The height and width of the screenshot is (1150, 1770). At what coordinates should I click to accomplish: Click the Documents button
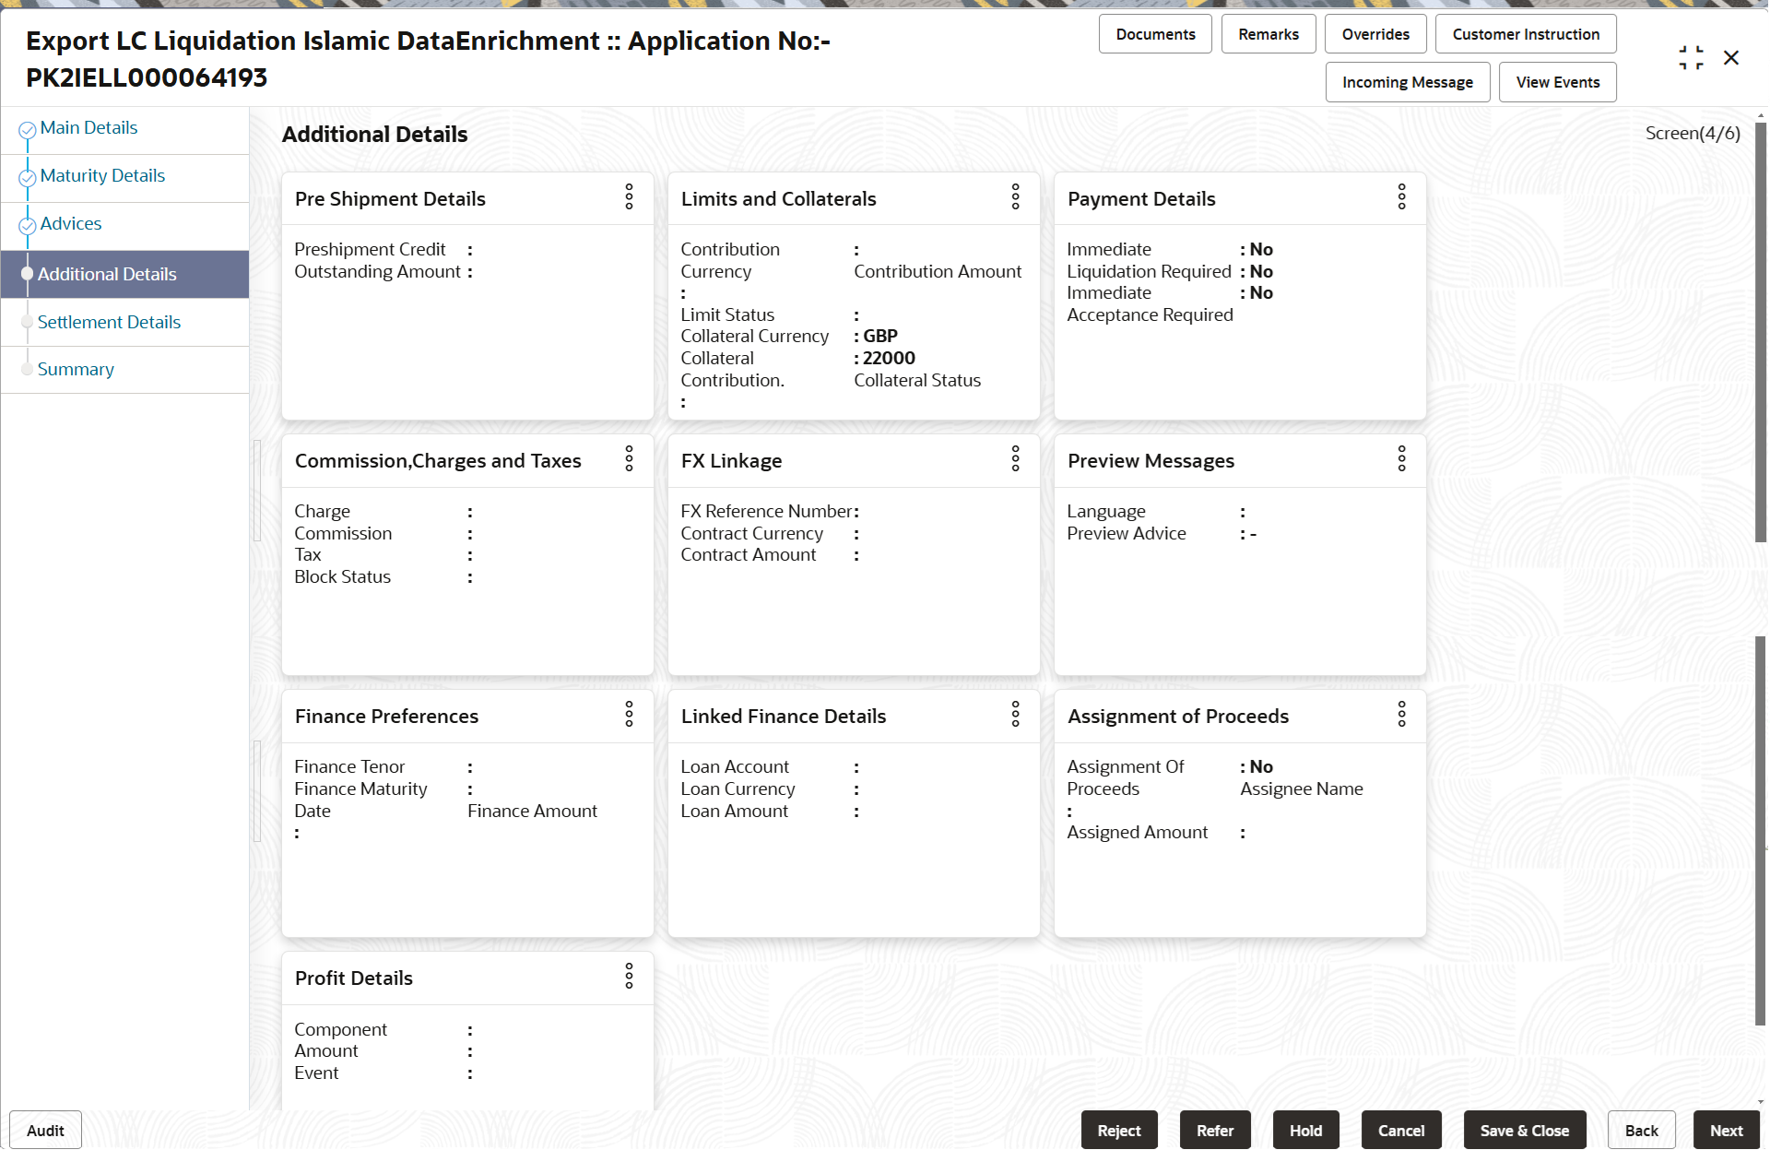(x=1154, y=34)
